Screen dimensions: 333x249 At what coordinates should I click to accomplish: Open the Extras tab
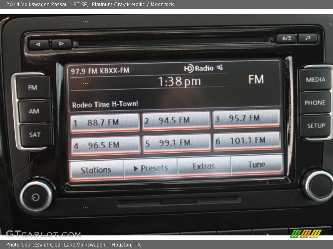pyautogui.click(x=204, y=166)
